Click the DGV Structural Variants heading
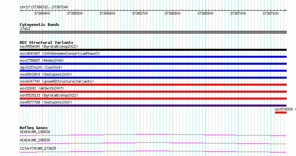 [47, 42]
